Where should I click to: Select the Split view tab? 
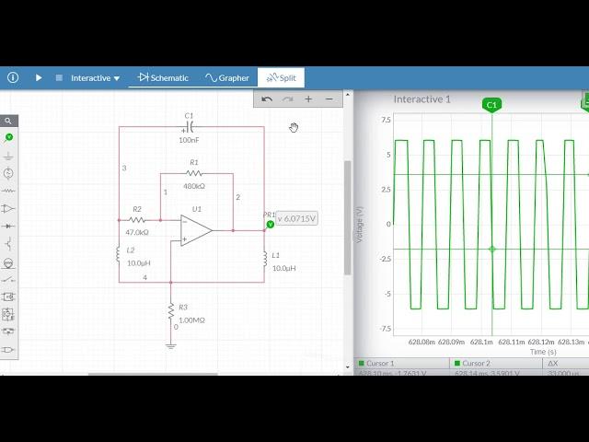pos(281,77)
